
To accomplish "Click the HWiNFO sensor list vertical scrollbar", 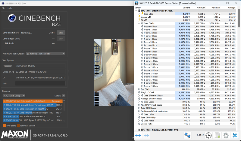I will coord(239,60).
